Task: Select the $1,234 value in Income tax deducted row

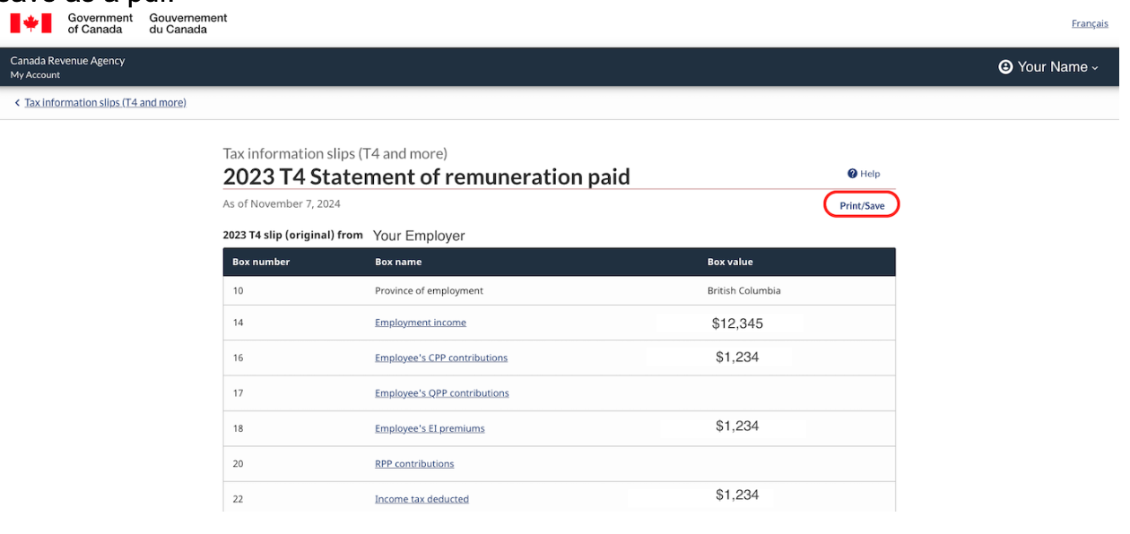Action: (737, 495)
